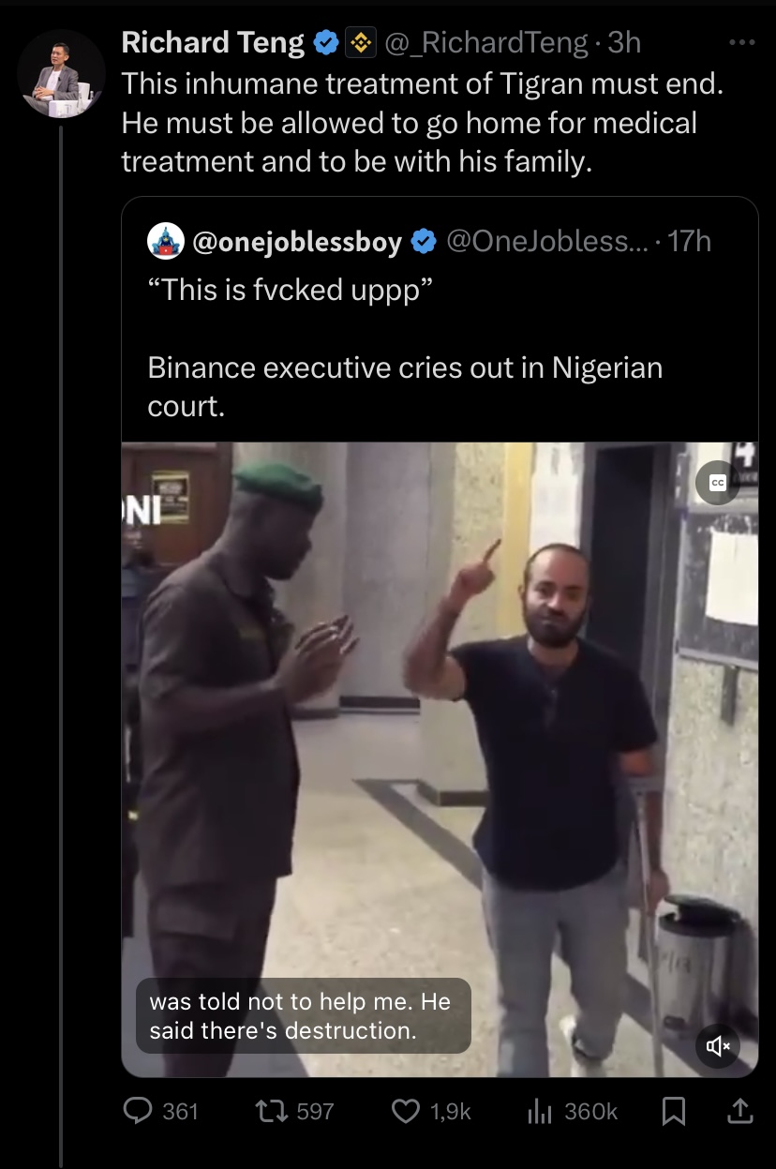Like the post with heart icon
Screen dimensions: 776x1169
point(405,1112)
